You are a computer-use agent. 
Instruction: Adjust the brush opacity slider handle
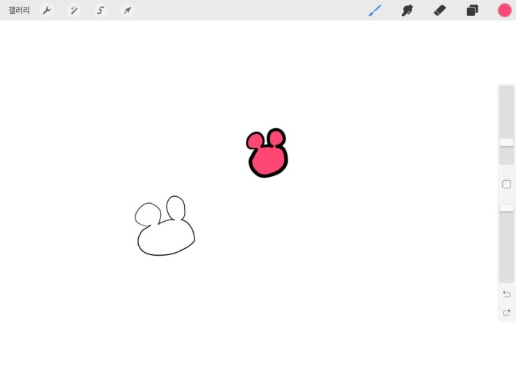[506, 208]
